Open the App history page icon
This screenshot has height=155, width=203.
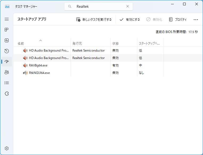coord(7,51)
